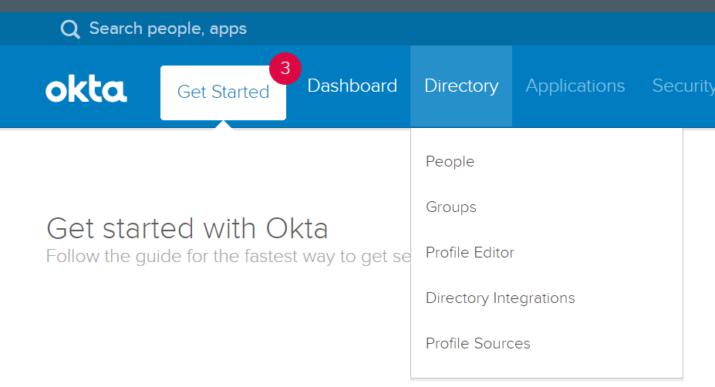715x387 pixels.
Task: Open Groups in the Directory menu
Action: (x=451, y=207)
